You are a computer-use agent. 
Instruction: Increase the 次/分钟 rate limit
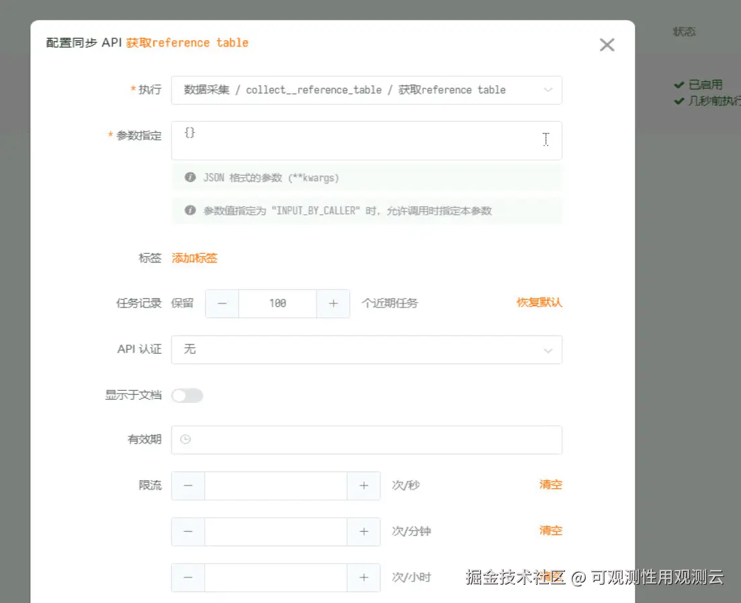[x=363, y=531]
